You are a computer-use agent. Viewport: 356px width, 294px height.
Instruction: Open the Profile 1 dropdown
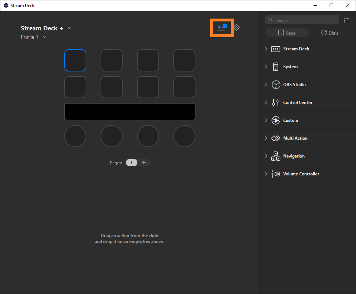point(45,37)
